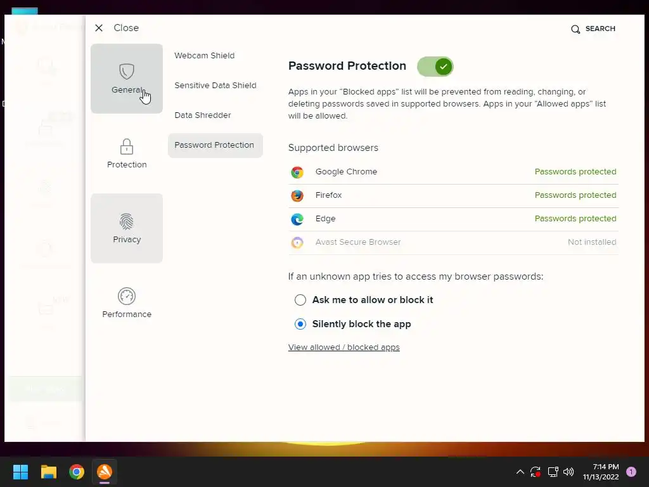
Task: Open the Windows Start menu
Action: tap(20, 472)
